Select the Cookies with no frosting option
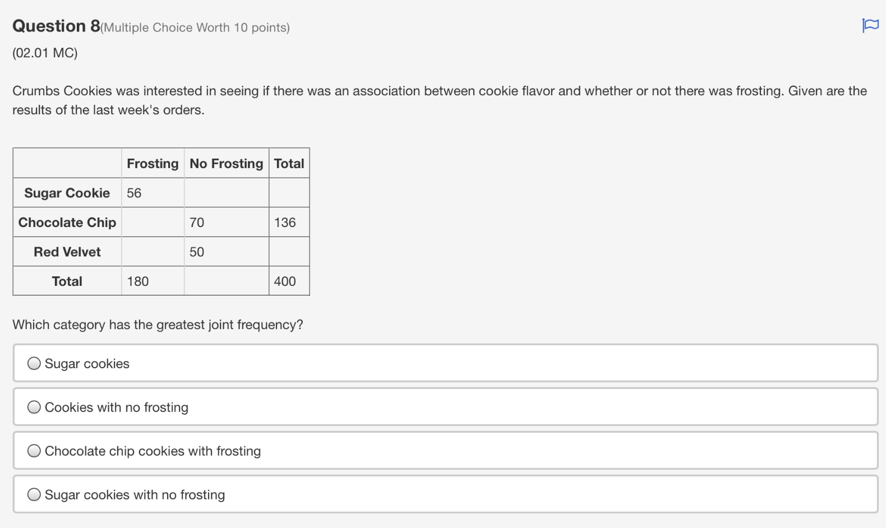The height and width of the screenshot is (528, 886). coord(34,407)
